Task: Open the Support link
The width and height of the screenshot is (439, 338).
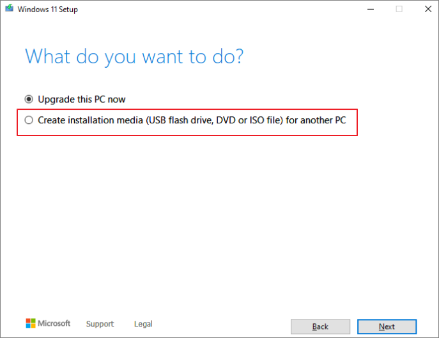Action: [100, 324]
